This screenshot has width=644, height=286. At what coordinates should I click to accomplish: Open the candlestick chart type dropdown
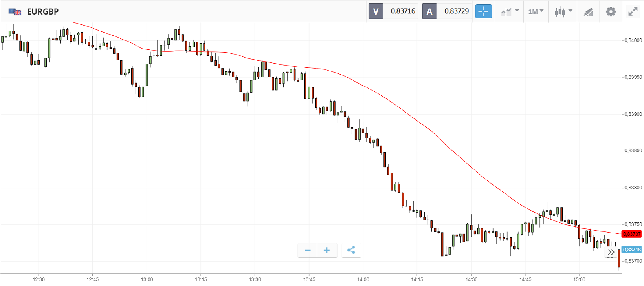[x=563, y=12]
